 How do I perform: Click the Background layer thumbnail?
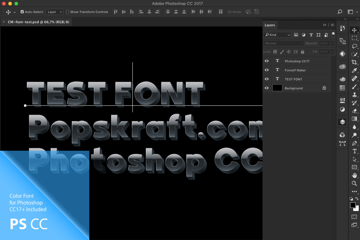pos(277,88)
